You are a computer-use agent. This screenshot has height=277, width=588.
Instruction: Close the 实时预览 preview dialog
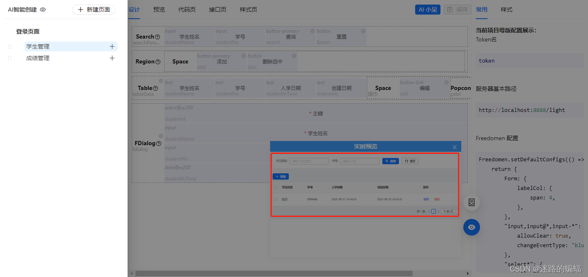tap(455, 147)
